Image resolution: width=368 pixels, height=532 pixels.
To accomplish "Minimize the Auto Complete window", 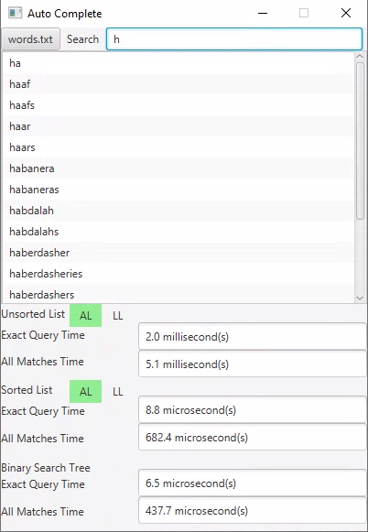I will click(x=263, y=13).
